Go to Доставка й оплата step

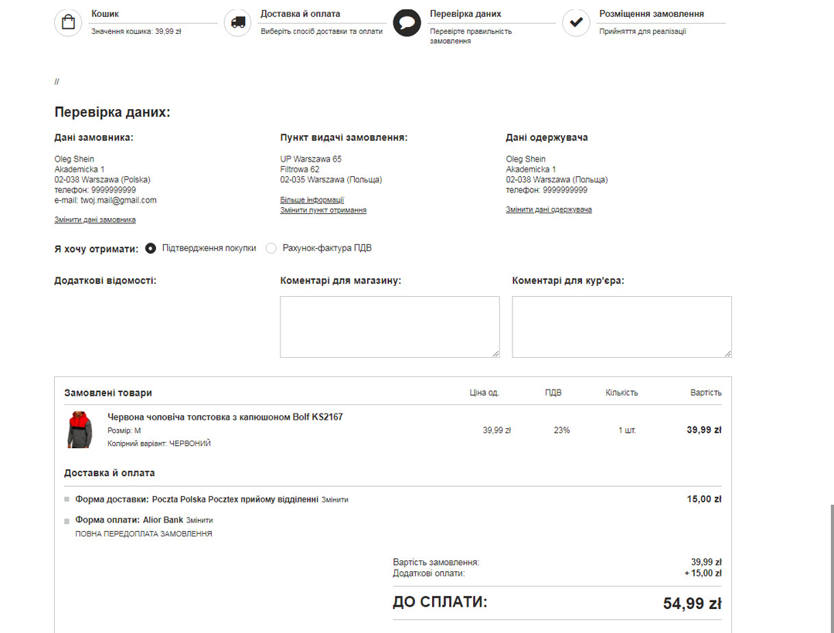coord(300,14)
